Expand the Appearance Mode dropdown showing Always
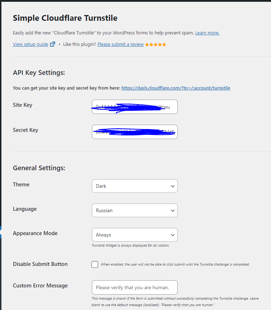 [x=135, y=235]
